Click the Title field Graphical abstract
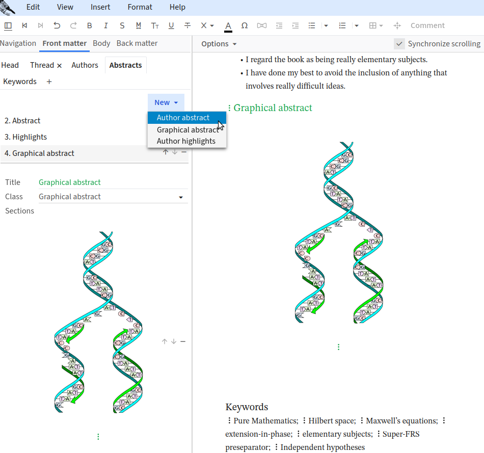Viewport: 484px width, 453px height. click(x=70, y=182)
